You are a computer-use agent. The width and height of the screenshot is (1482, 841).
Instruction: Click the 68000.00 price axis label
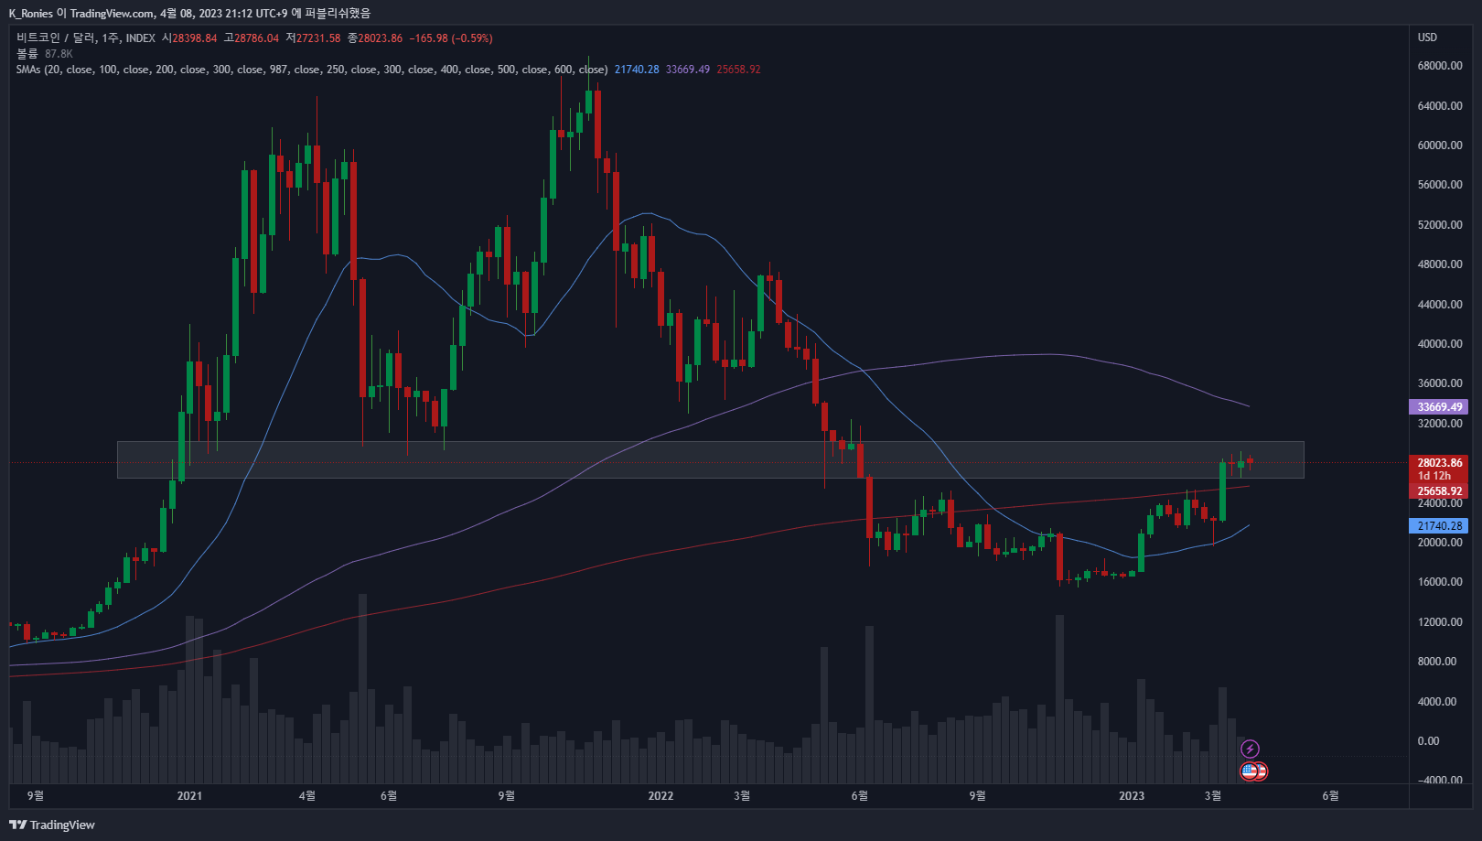pos(1440,66)
